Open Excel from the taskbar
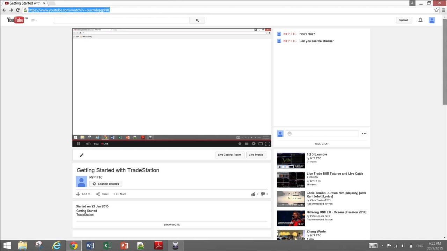The height and width of the screenshot is (251, 447). pos(108,246)
